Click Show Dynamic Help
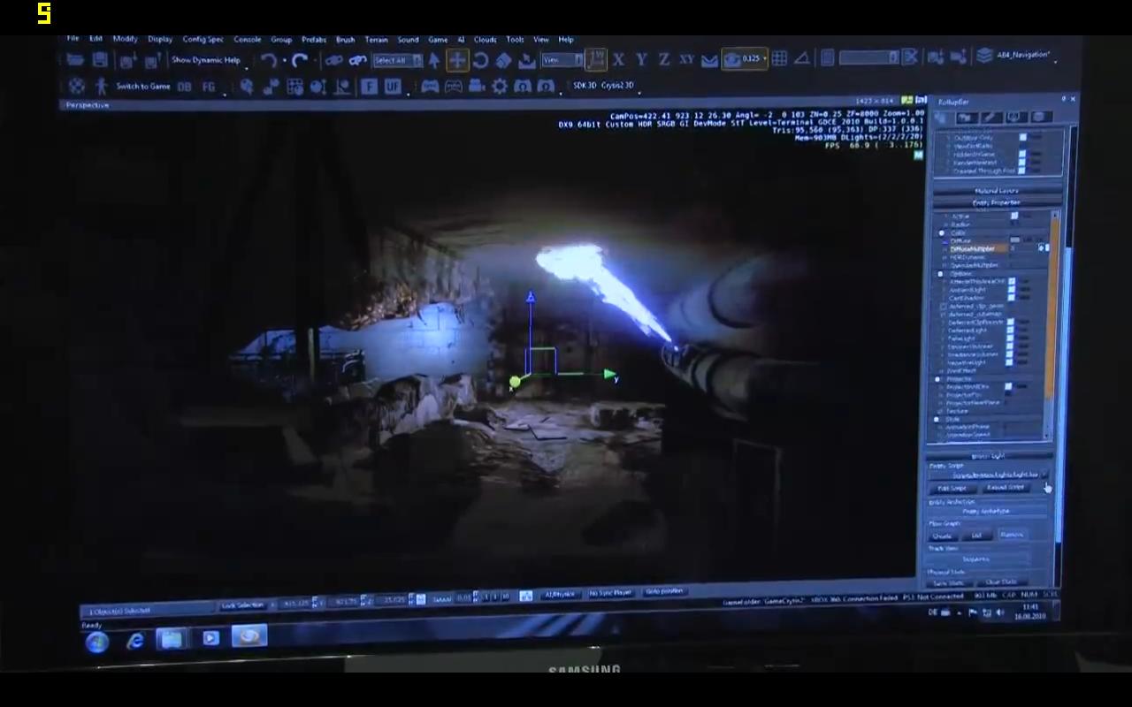 [x=206, y=60]
